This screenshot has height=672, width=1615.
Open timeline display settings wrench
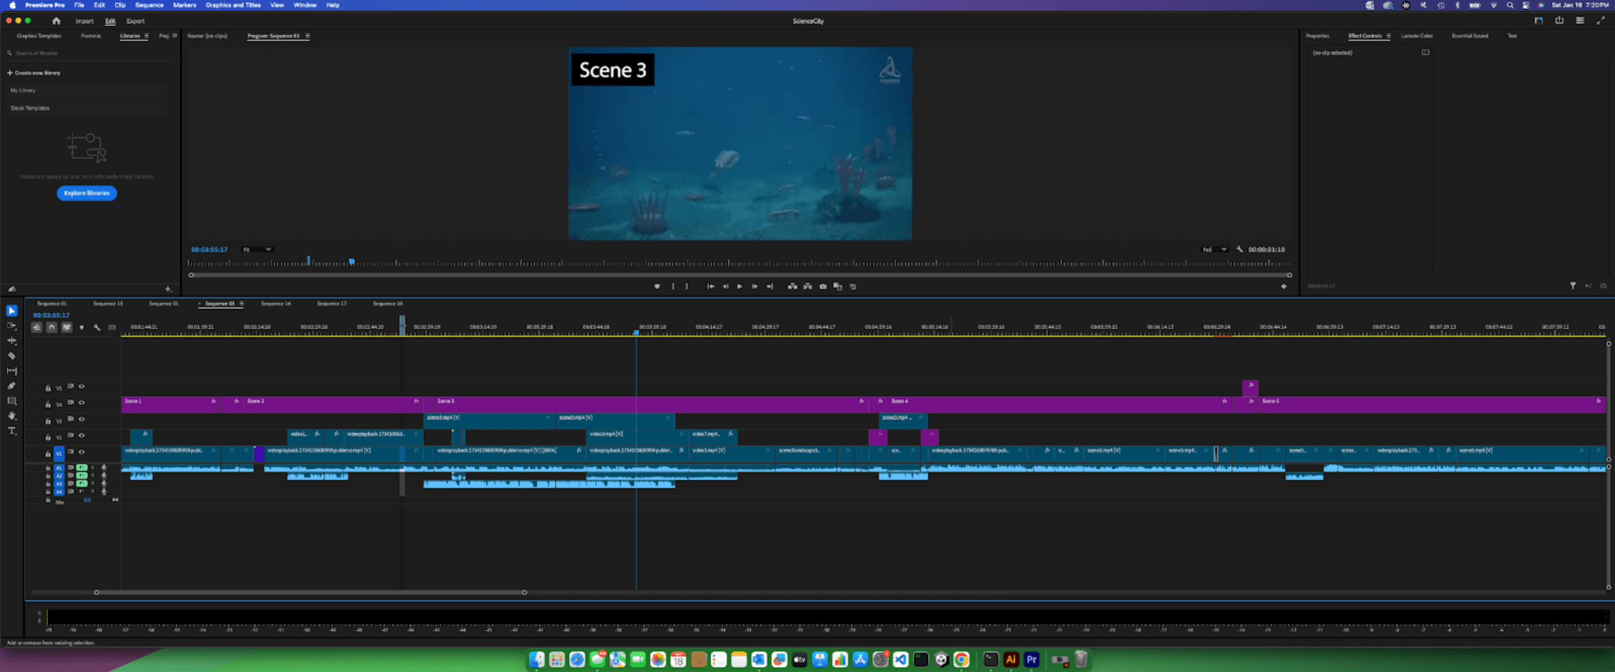pyautogui.click(x=97, y=328)
